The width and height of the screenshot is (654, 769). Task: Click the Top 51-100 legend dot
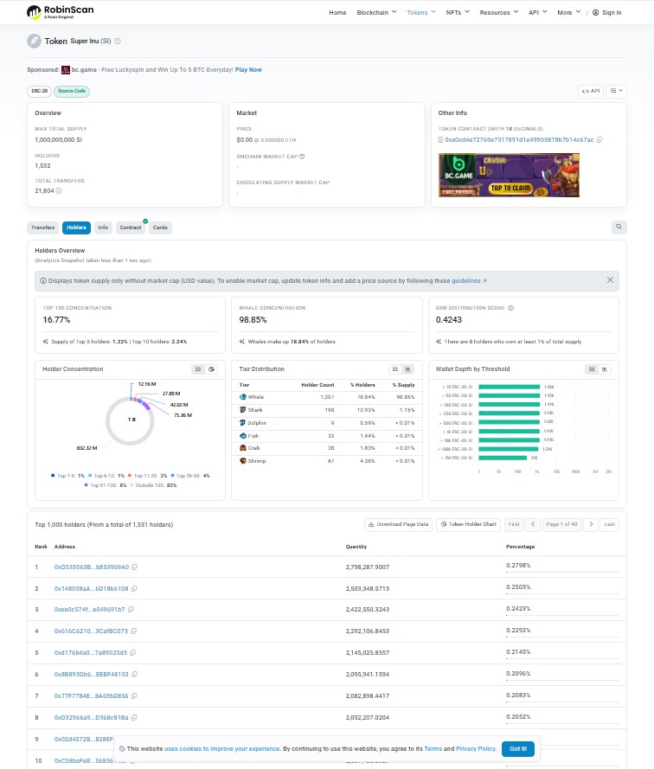point(86,485)
